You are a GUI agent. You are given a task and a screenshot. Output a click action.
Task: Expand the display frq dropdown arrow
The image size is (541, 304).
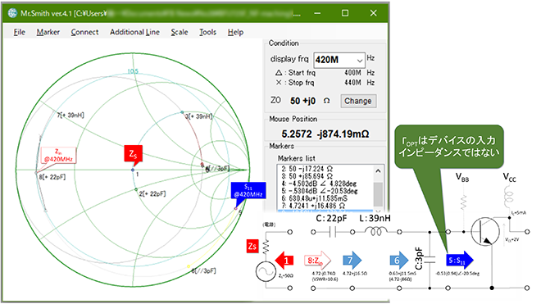[360, 61]
